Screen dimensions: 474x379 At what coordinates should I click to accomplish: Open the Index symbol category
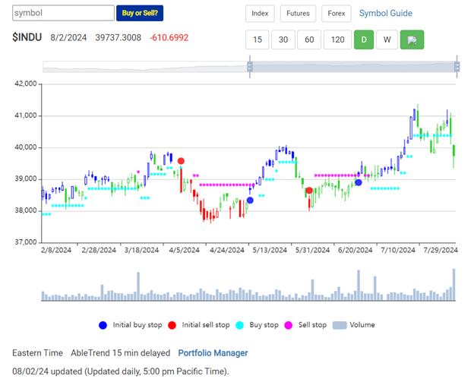[261, 14]
